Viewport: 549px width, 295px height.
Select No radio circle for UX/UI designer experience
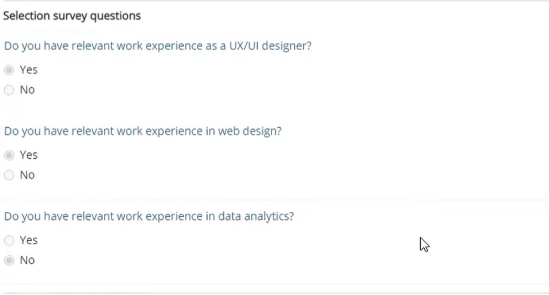pos(9,90)
